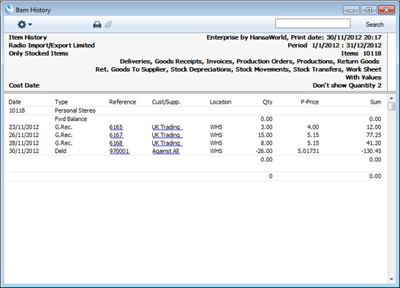The height and width of the screenshot is (288, 400).
Task: Click Radio Import/Export Limited company name
Action: tap(52, 45)
